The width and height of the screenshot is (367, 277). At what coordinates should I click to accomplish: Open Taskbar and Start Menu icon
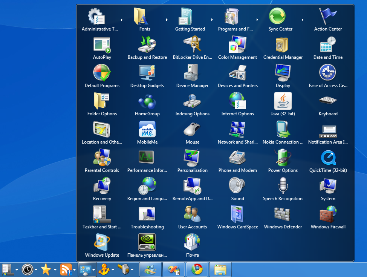tap(102, 214)
